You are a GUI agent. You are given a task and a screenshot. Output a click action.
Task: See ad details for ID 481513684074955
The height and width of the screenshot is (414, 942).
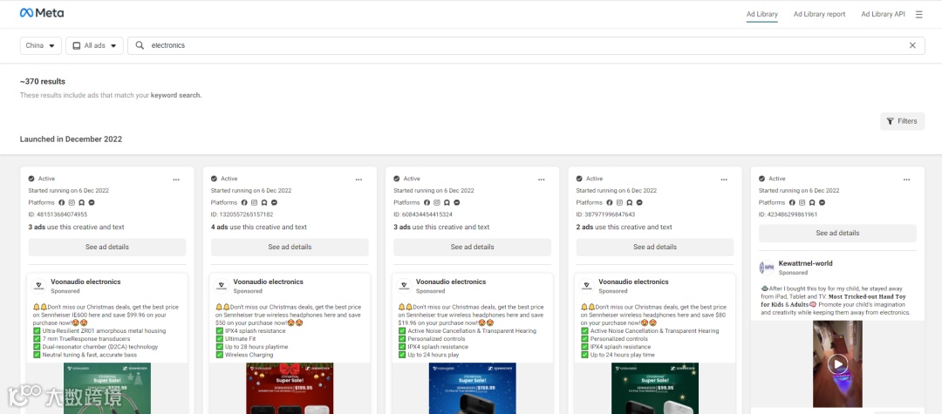click(107, 248)
